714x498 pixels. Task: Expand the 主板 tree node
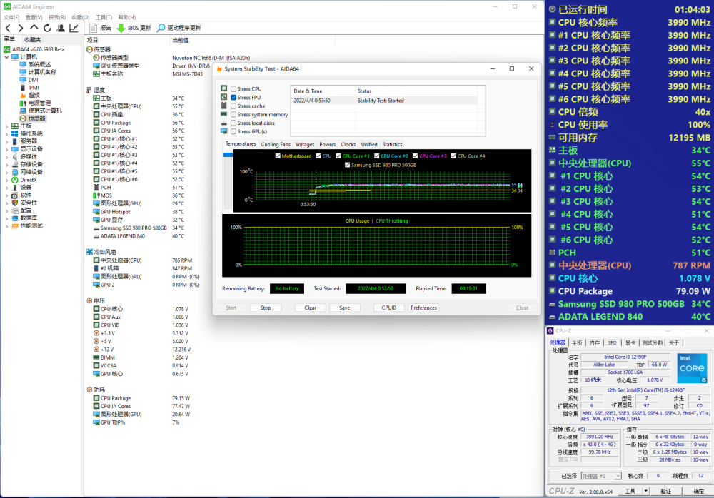click(7, 126)
